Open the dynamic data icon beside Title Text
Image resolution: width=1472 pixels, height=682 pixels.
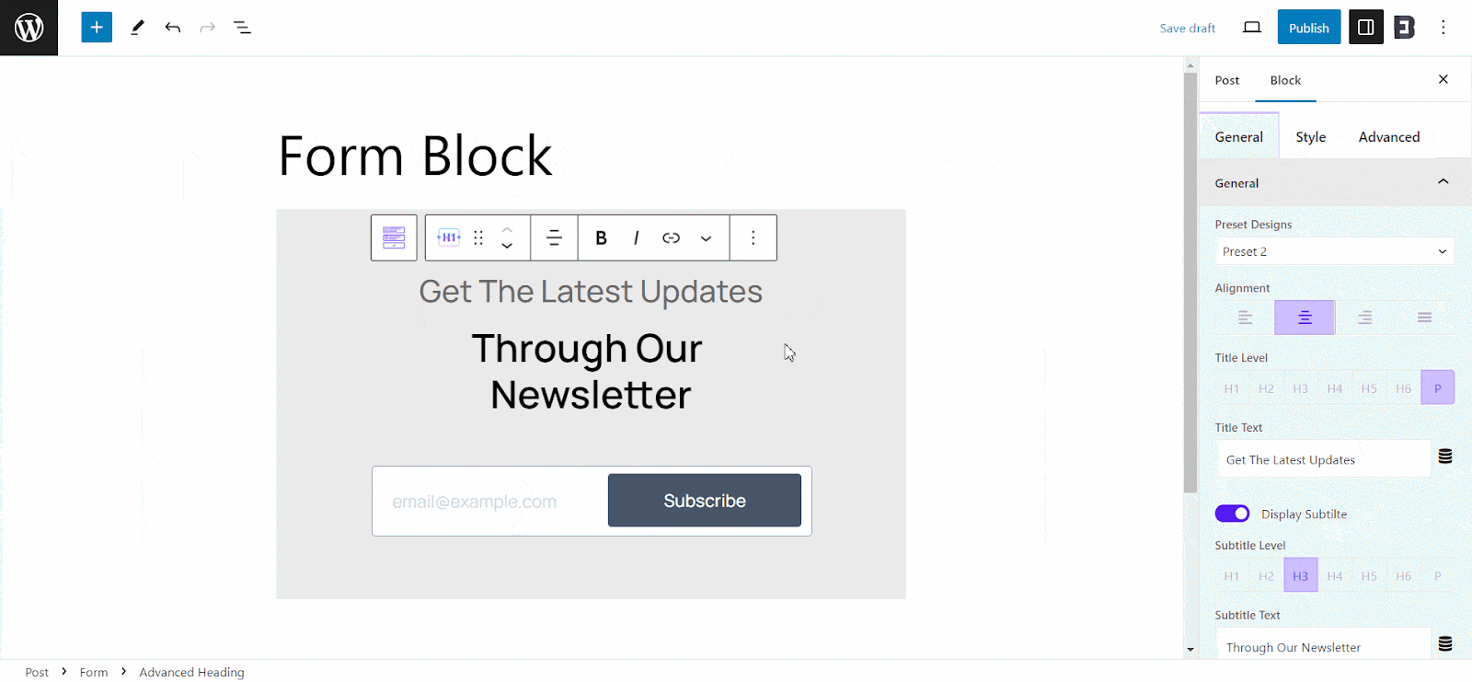(1443, 457)
